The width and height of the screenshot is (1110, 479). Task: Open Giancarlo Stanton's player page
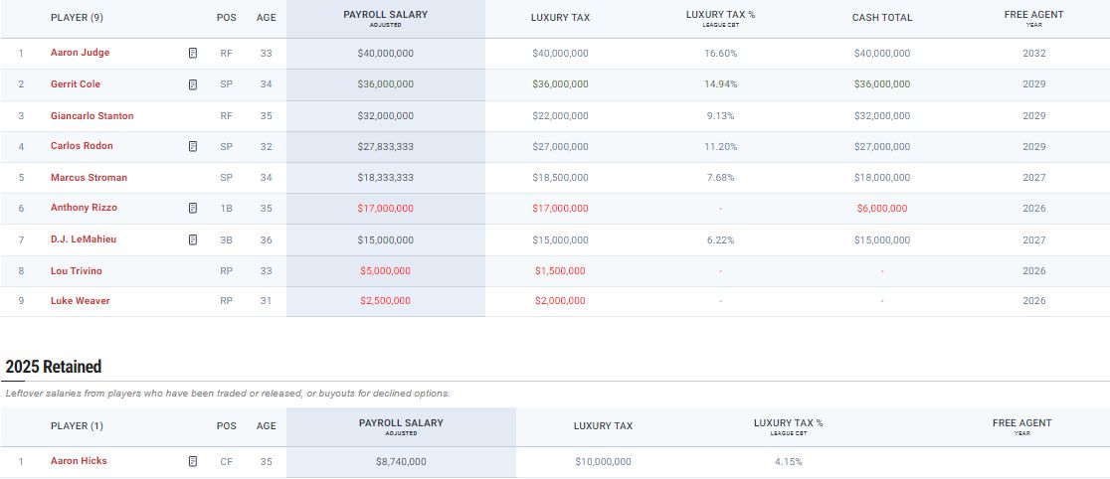tap(92, 116)
